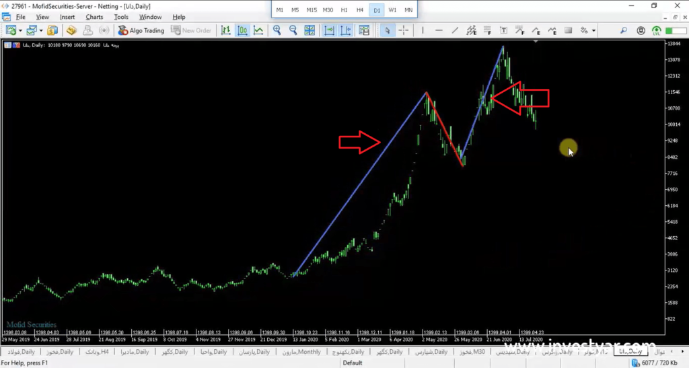
Task: Switch chart to bar chart
Action: (x=226, y=30)
